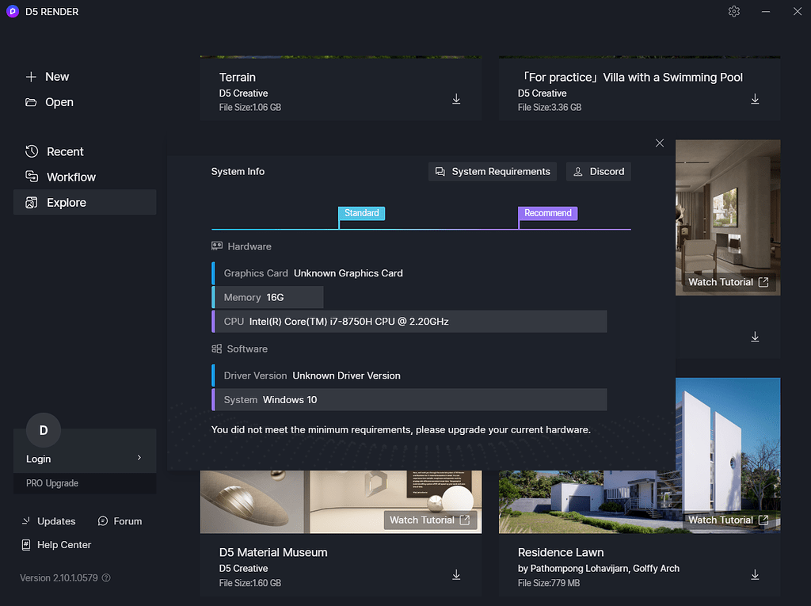The height and width of the screenshot is (606, 811).
Task: Watch Tutorial for D5 Material Museum
Action: coord(430,520)
